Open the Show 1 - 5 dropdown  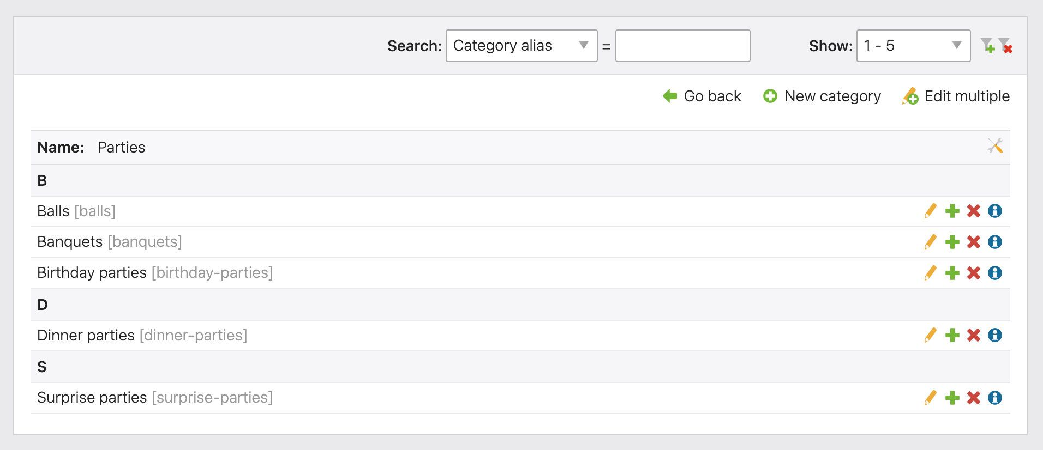[913, 46]
